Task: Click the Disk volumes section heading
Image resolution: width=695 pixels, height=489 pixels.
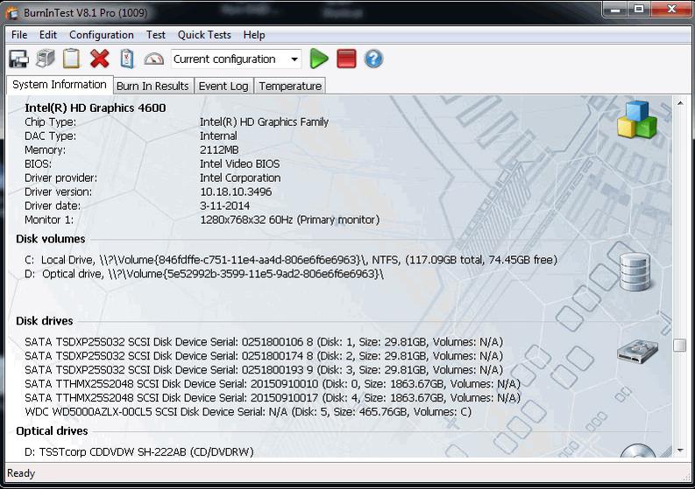Action: (x=51, y=239)
